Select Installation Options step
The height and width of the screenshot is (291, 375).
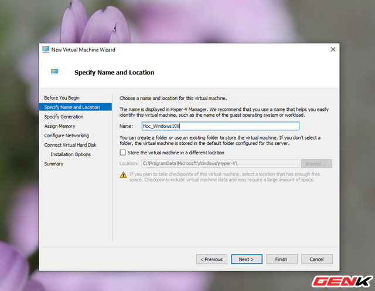coord(70,154)
